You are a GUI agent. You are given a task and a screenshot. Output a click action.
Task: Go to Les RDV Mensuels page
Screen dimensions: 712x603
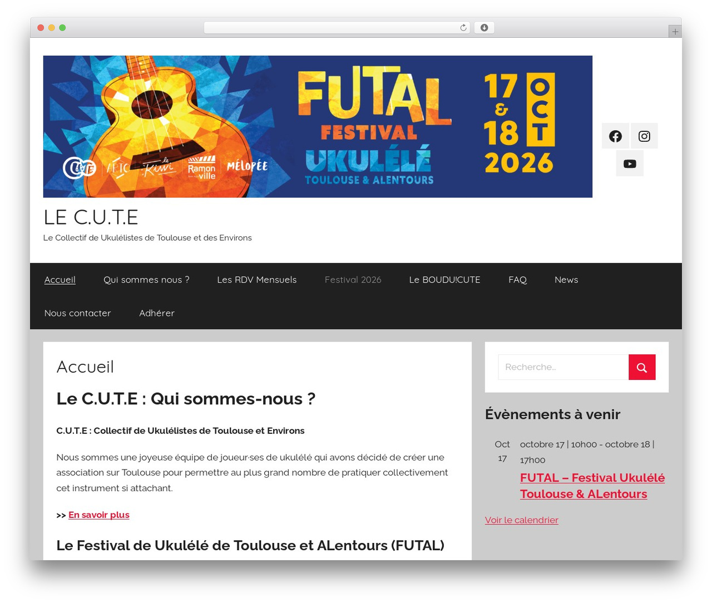257,280
